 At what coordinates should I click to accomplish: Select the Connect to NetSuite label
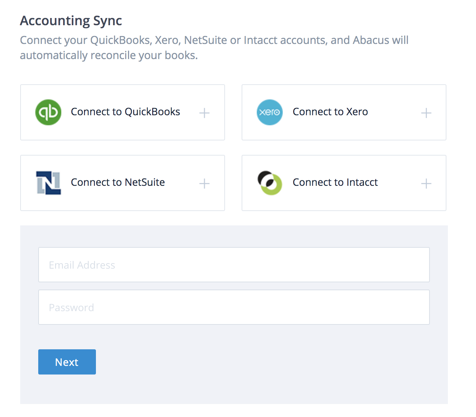point(118,182)
